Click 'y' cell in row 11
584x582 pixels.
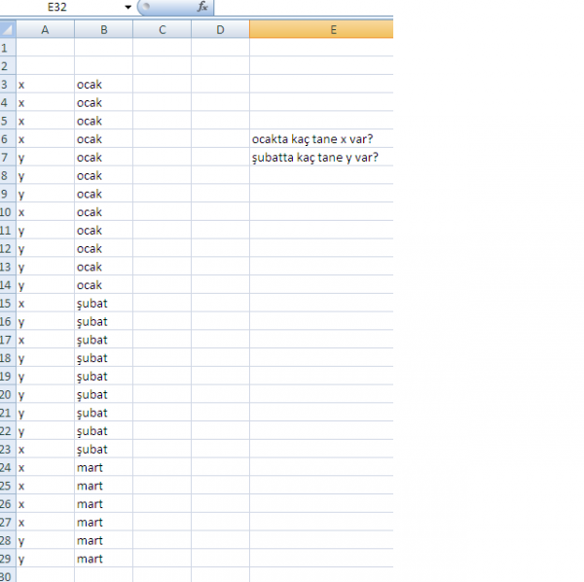coord(45,230)
